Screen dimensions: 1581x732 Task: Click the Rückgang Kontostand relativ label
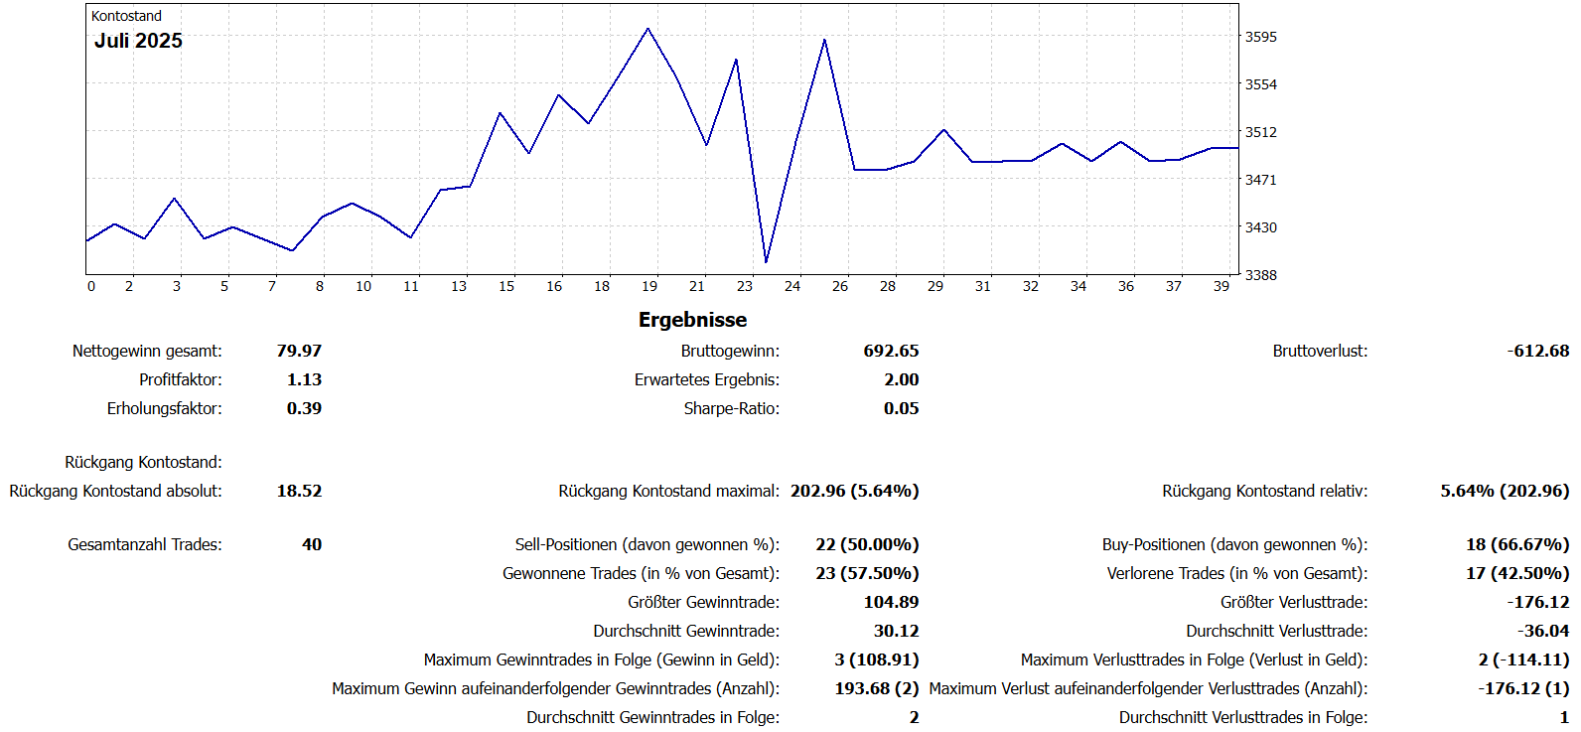tap(1265, 491)
